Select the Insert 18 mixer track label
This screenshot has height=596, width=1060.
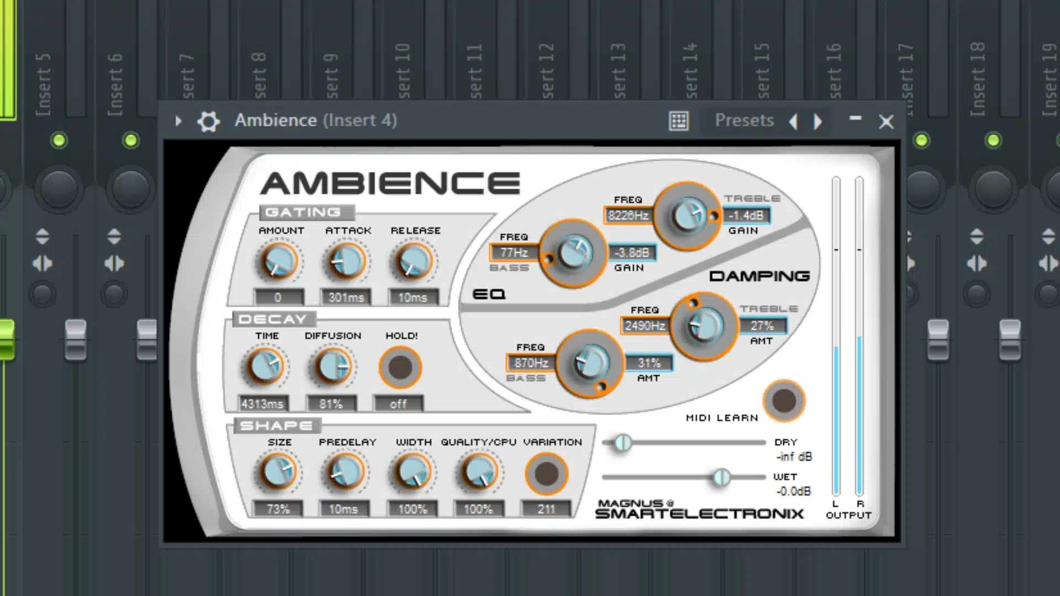click(977, 80)
